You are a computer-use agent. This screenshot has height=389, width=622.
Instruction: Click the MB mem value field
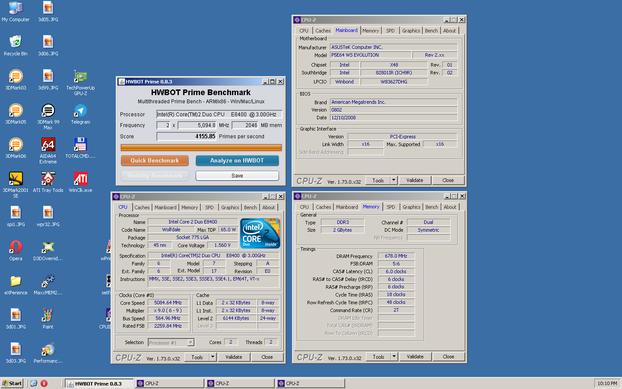pos(245,125)
